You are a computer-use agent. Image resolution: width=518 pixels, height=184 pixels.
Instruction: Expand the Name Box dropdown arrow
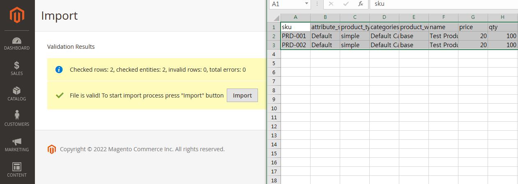pyautogui.click(x=306, y=4)
